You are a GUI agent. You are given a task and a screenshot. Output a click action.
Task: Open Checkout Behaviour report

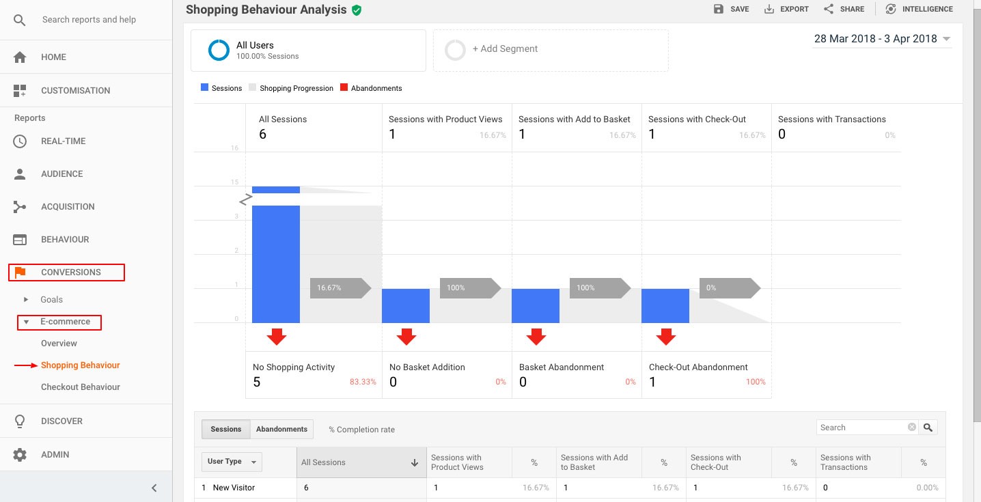pos(80,387)
